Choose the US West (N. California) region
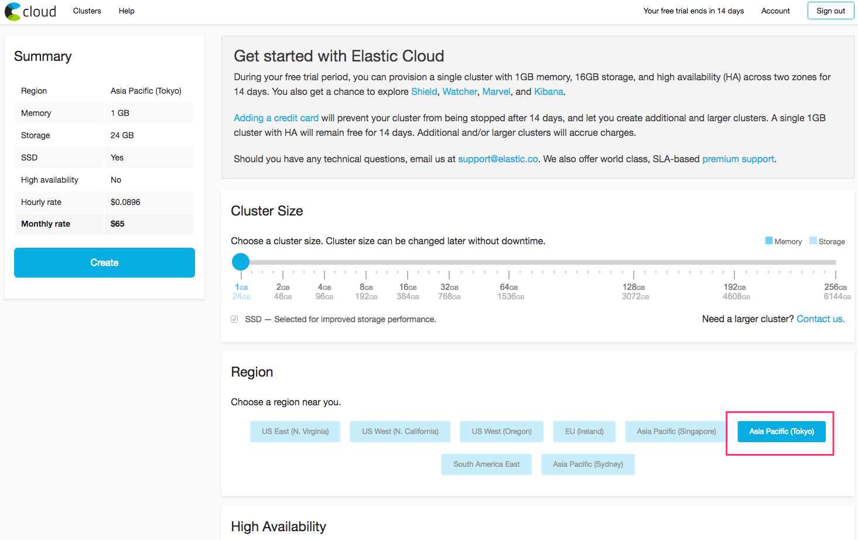Viewport: 858px width, 540px height. 400,432
